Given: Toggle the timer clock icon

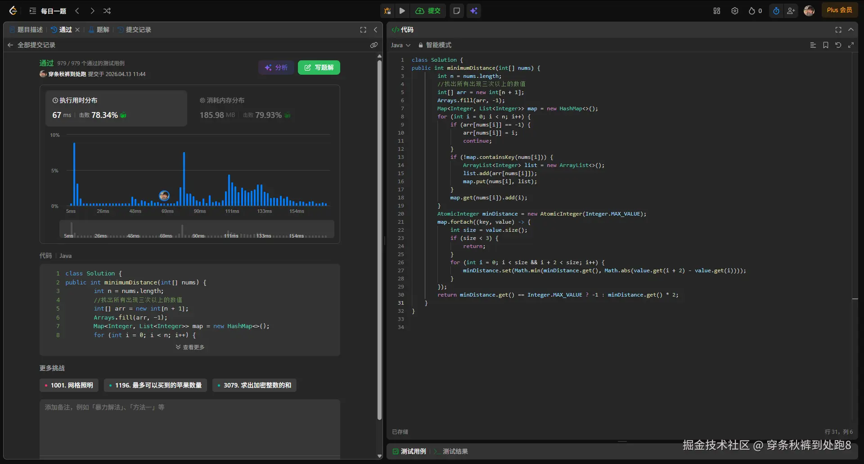Looking at the screenshot, I should tap(776, 11).
